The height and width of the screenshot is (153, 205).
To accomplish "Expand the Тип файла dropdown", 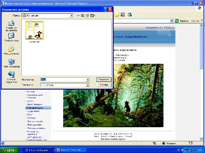I will click(88, 85).
